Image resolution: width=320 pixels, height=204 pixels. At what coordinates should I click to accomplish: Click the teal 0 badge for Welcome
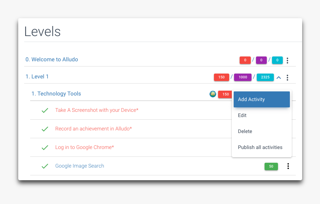[277, 60]
